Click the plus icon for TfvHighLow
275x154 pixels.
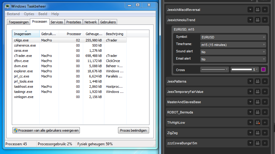[x=265, y=123]
